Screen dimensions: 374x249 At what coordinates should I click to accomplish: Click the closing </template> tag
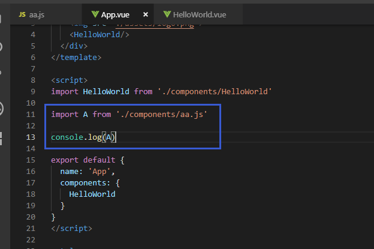[x=76, y=57]
